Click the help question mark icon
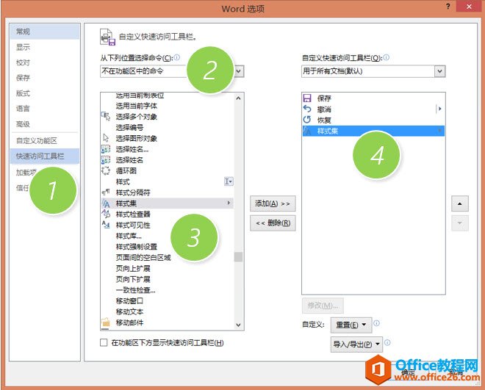Viewport: 485px width, 390px height. [448, 7]
